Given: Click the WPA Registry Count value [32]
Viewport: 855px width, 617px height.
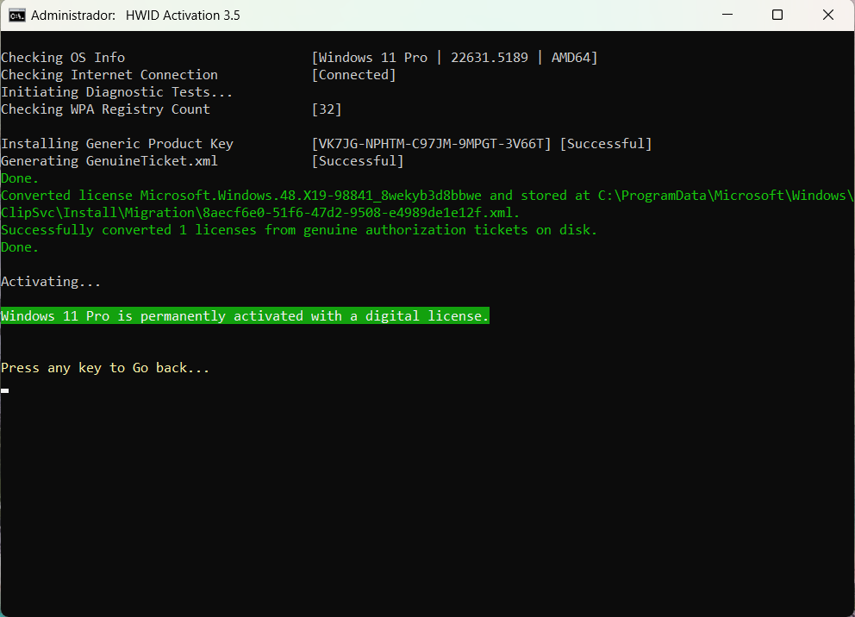Looking at the screenshot, I should click(x=327, y=109).
